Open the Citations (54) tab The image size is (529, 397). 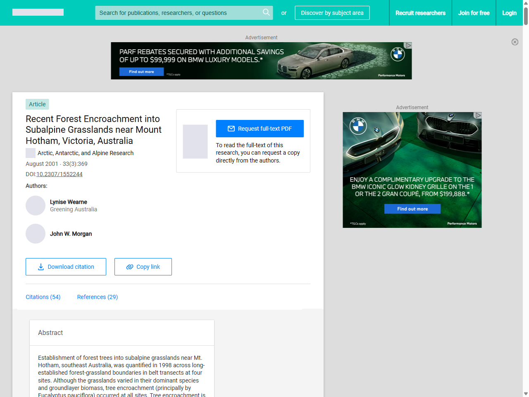click(43, 297)
